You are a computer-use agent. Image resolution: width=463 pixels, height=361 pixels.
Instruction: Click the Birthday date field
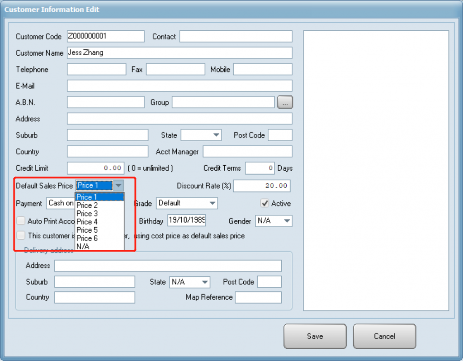pyautogui.click(x=186, y=220)
